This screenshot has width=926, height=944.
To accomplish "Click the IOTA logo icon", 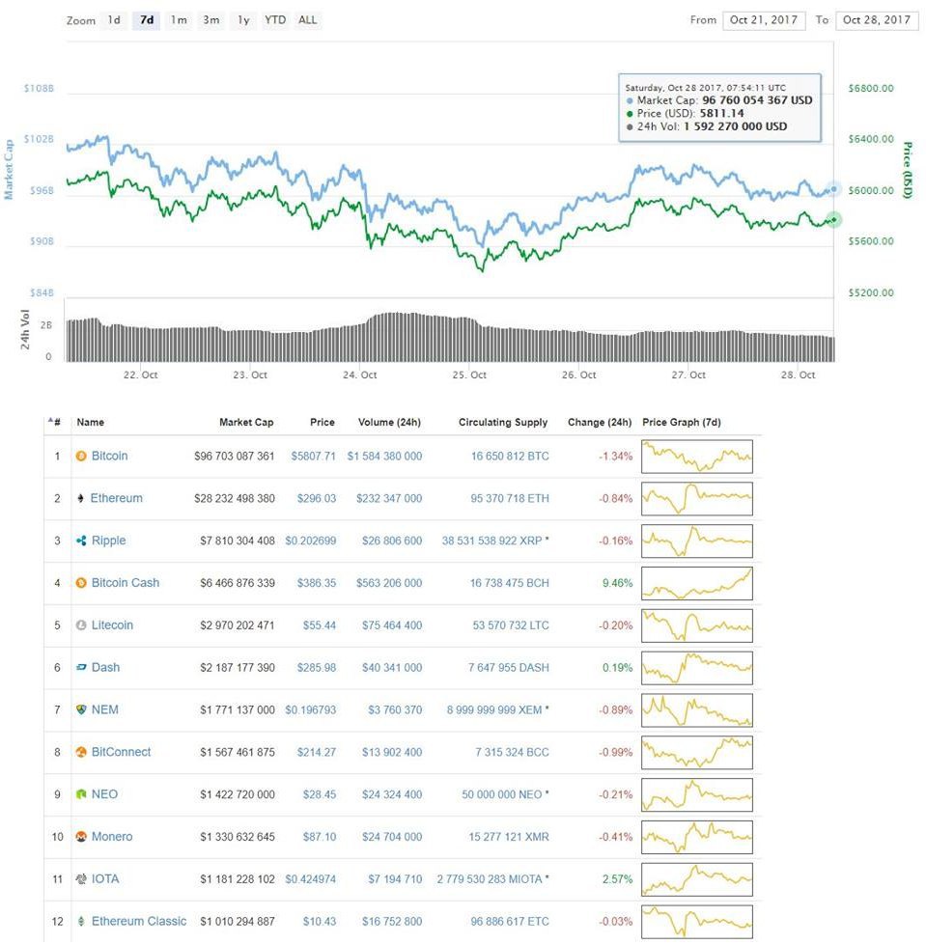I will pyautogui.click(x=81, y=879).
